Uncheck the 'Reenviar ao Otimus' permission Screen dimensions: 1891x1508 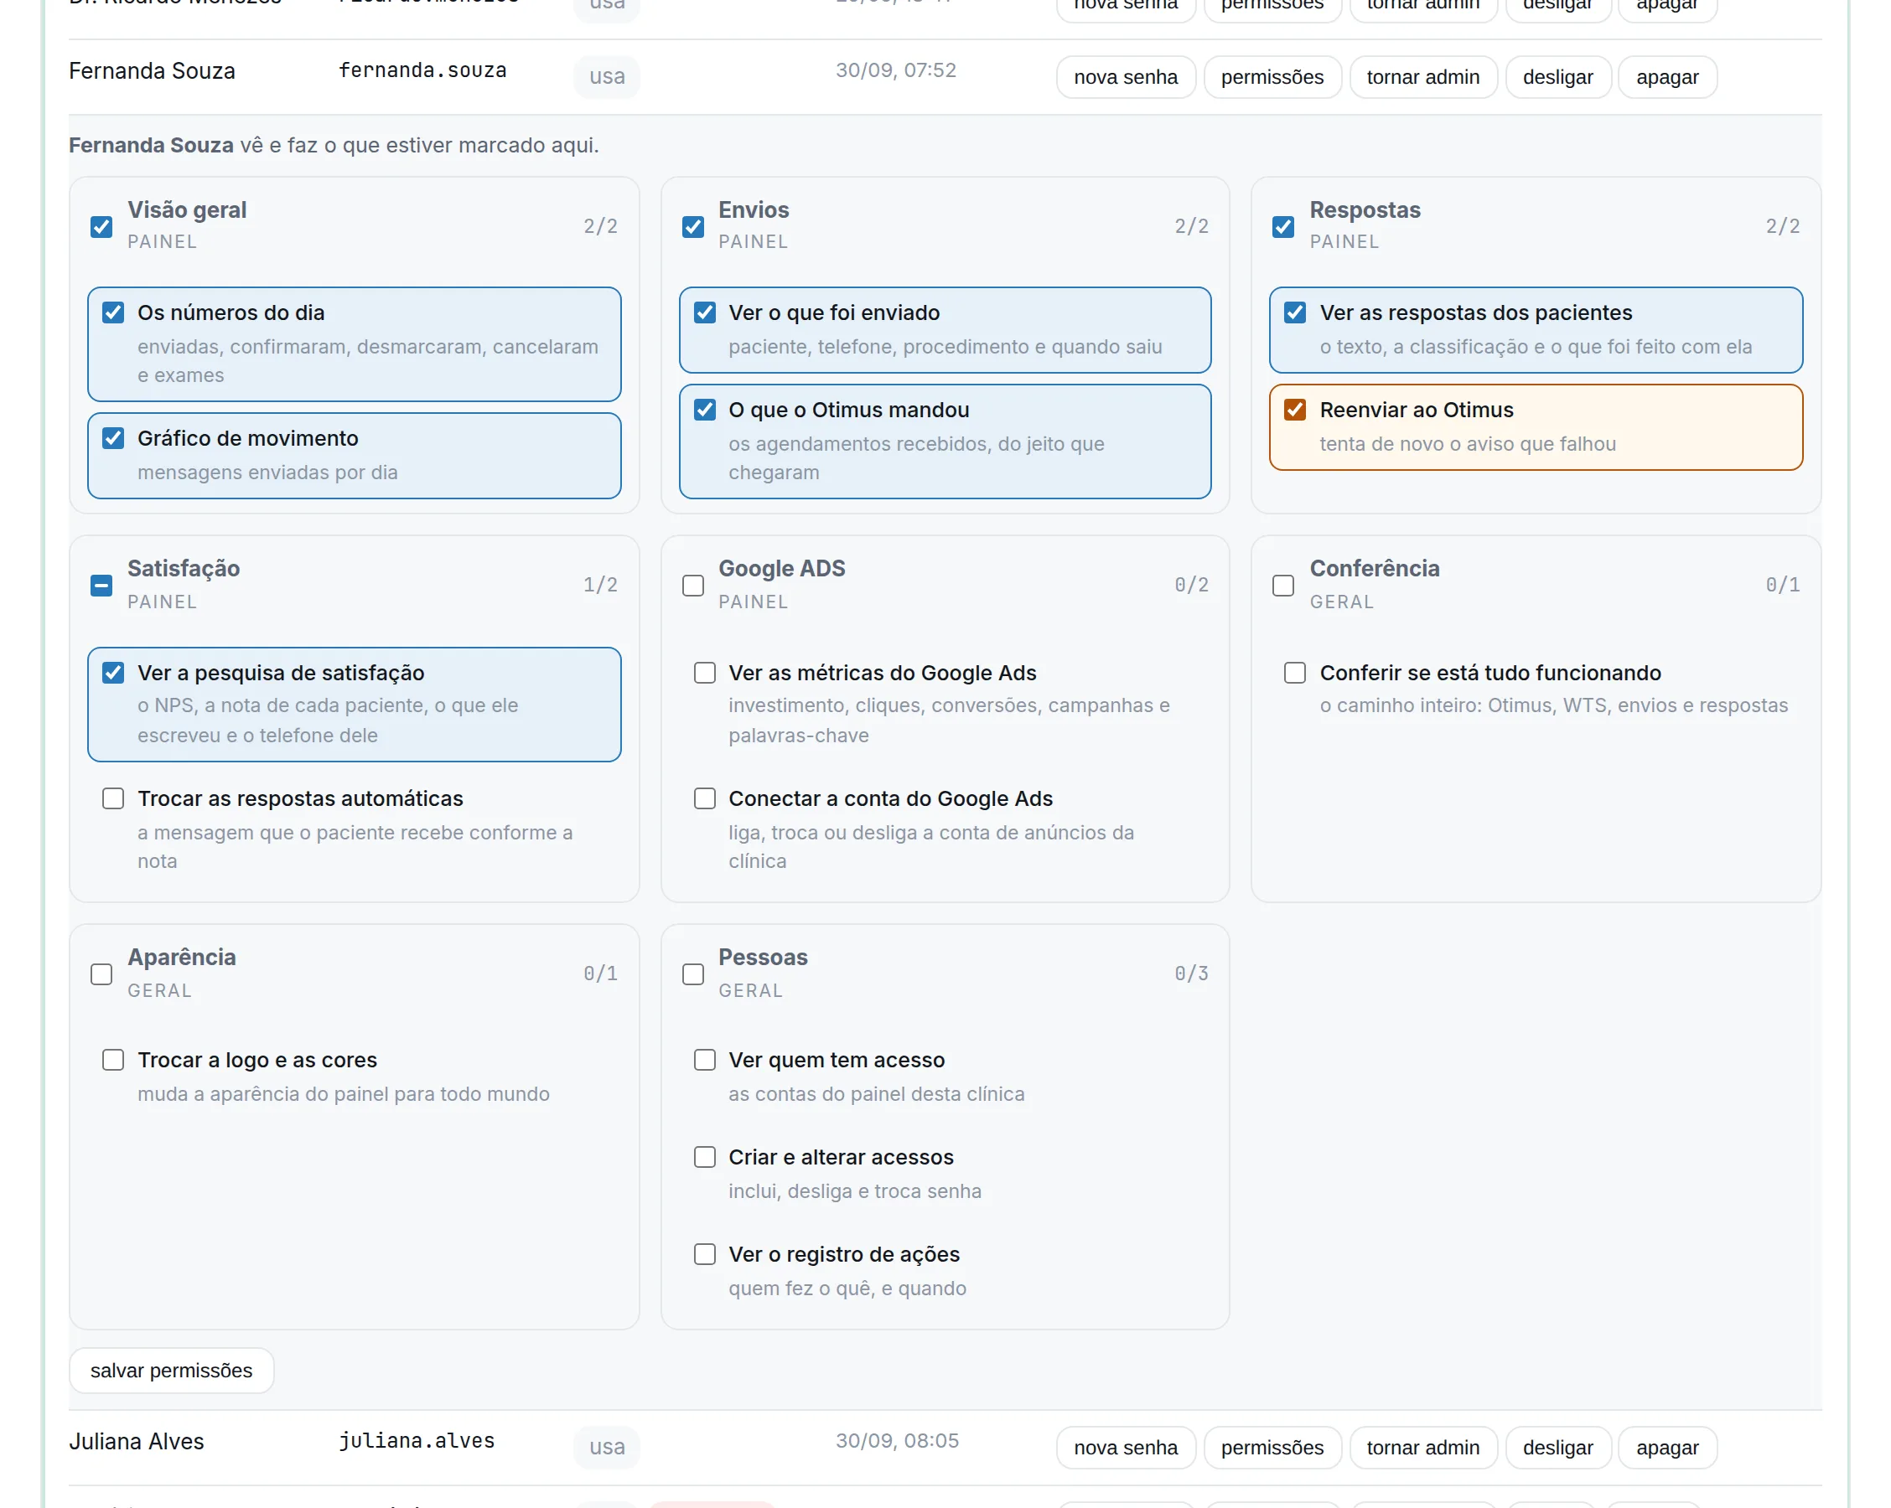click(1294, 411)
